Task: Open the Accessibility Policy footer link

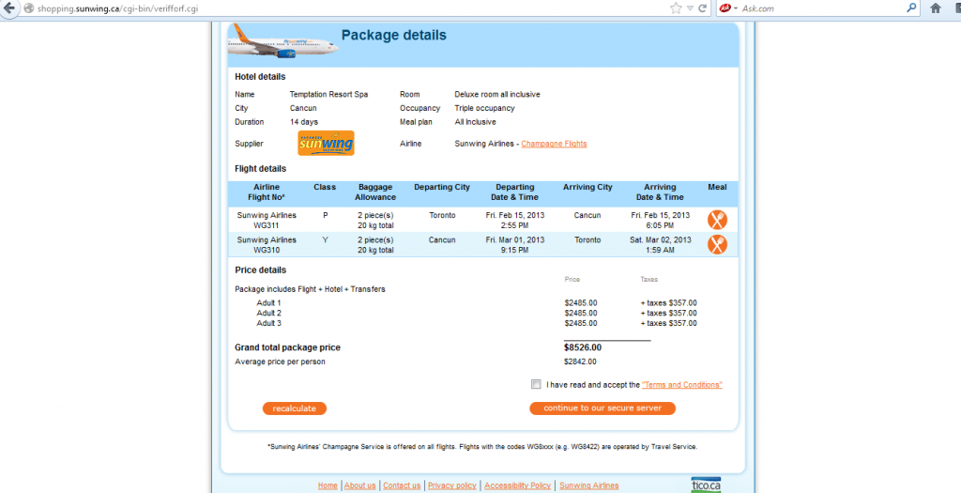Action: pyautogui.click(x=517, y=485)
